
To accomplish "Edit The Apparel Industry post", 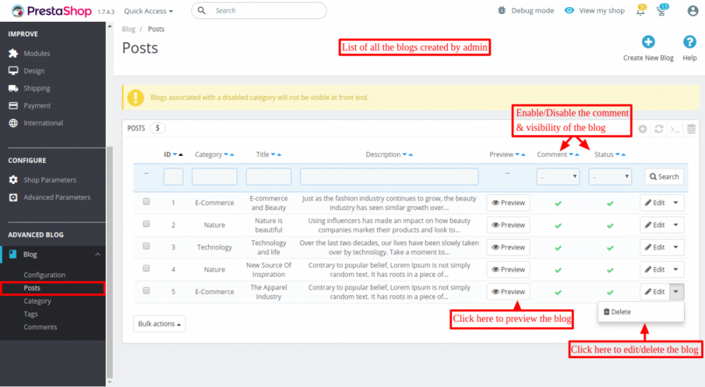I will click(x=655, y=292).
